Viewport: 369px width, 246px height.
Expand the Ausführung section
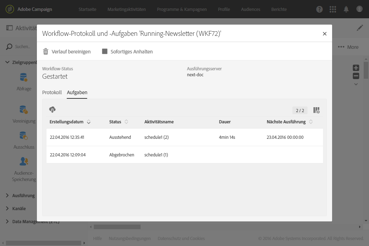pyautogui.click(x=8, y=195)
